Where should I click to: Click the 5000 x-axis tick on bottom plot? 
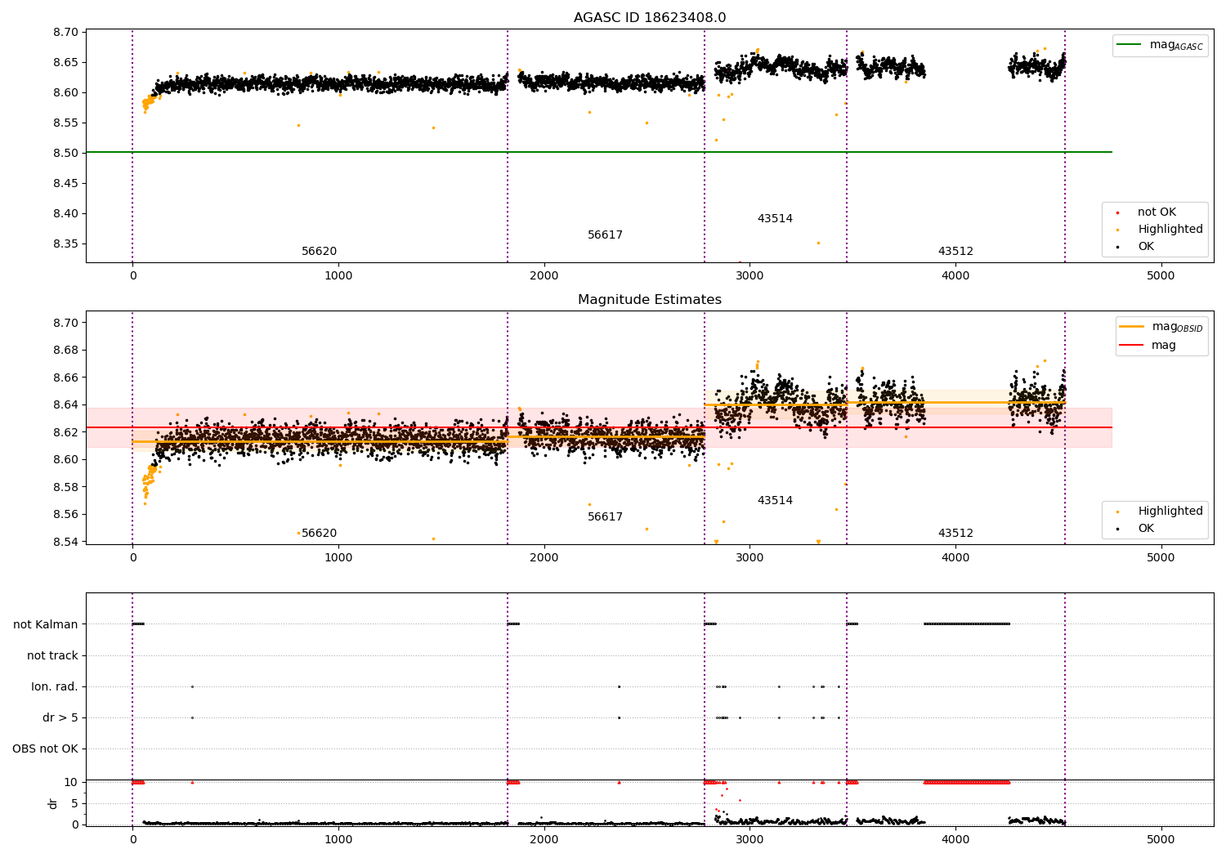[1161, 839]
